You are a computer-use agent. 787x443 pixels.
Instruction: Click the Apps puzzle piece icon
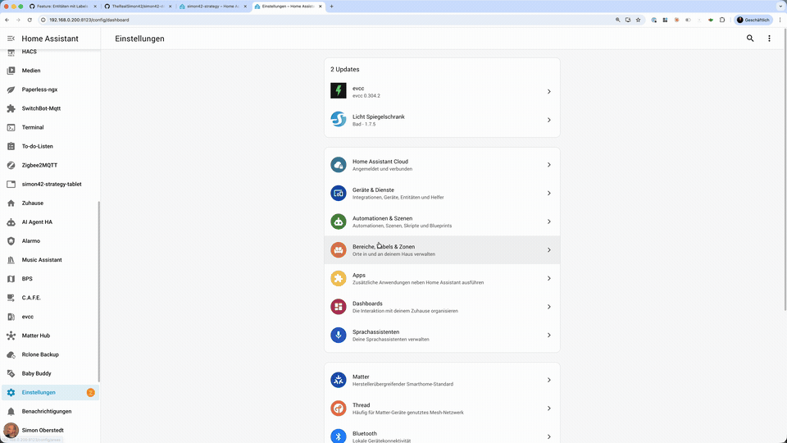coord(339,278)
